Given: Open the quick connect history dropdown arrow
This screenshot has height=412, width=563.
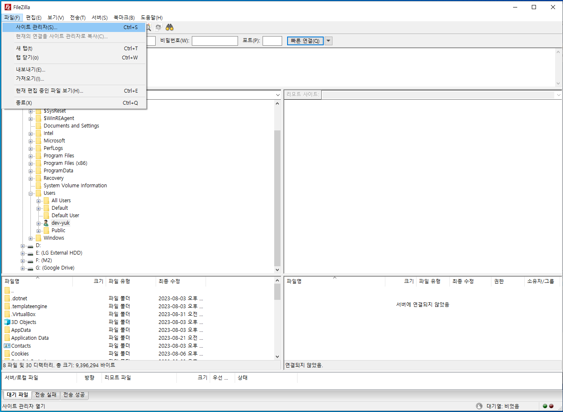Looking at the screenshot, I should (x=328, y=41).
